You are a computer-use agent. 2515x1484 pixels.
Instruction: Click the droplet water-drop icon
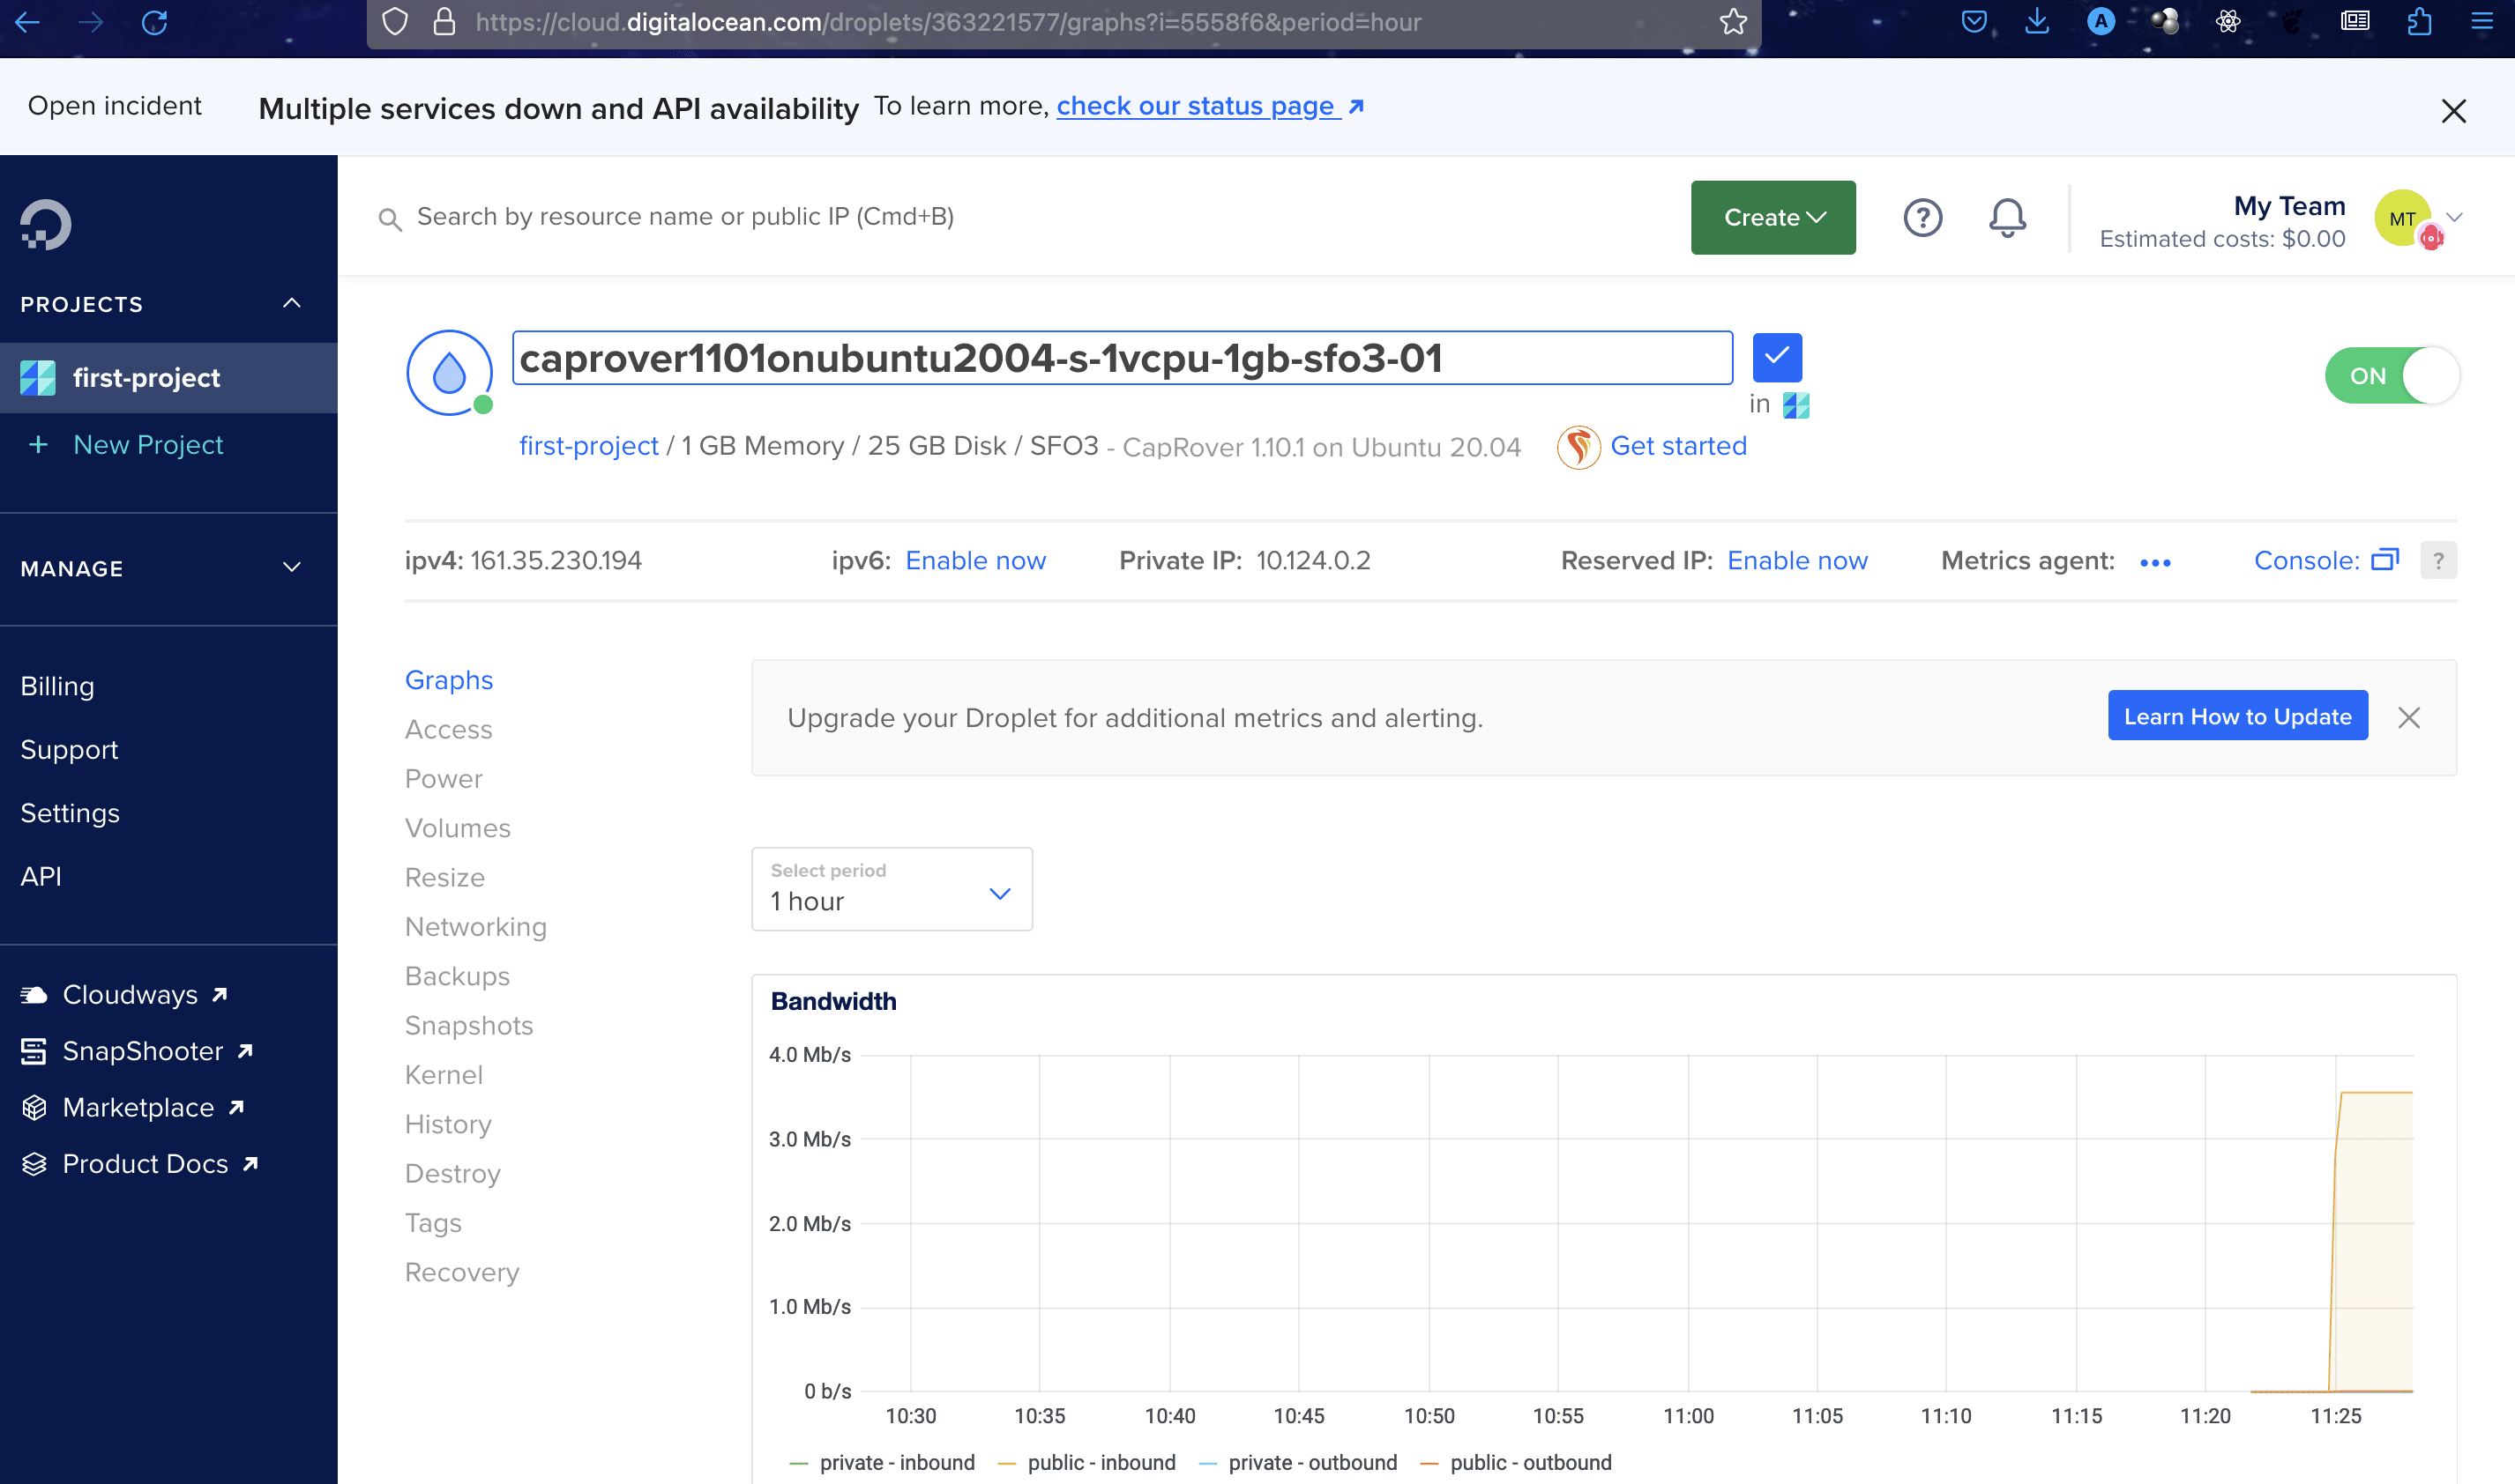click(x=449, y=373)
